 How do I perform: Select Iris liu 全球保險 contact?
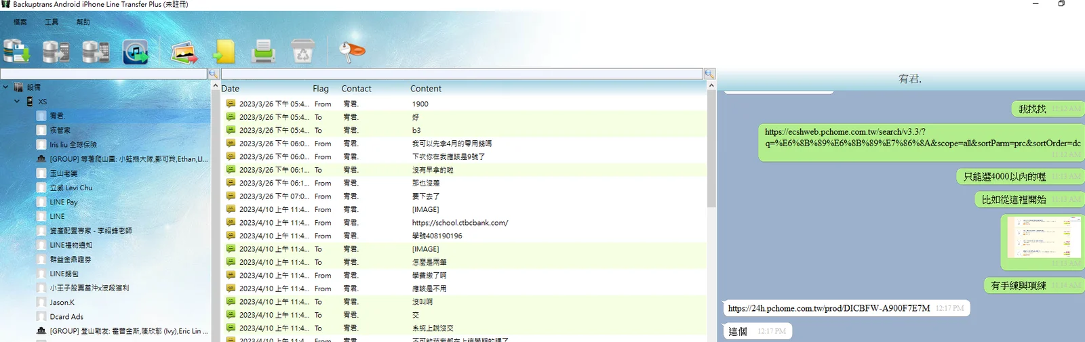pos(73,144)
